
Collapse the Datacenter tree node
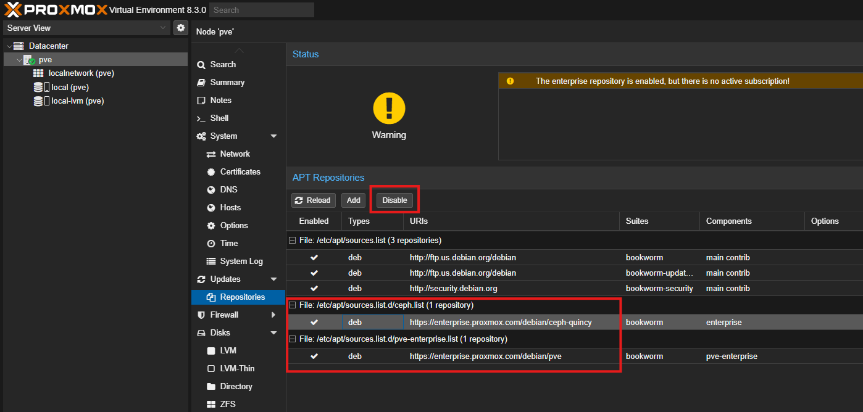pyautogui.click(x=8, y=46)
